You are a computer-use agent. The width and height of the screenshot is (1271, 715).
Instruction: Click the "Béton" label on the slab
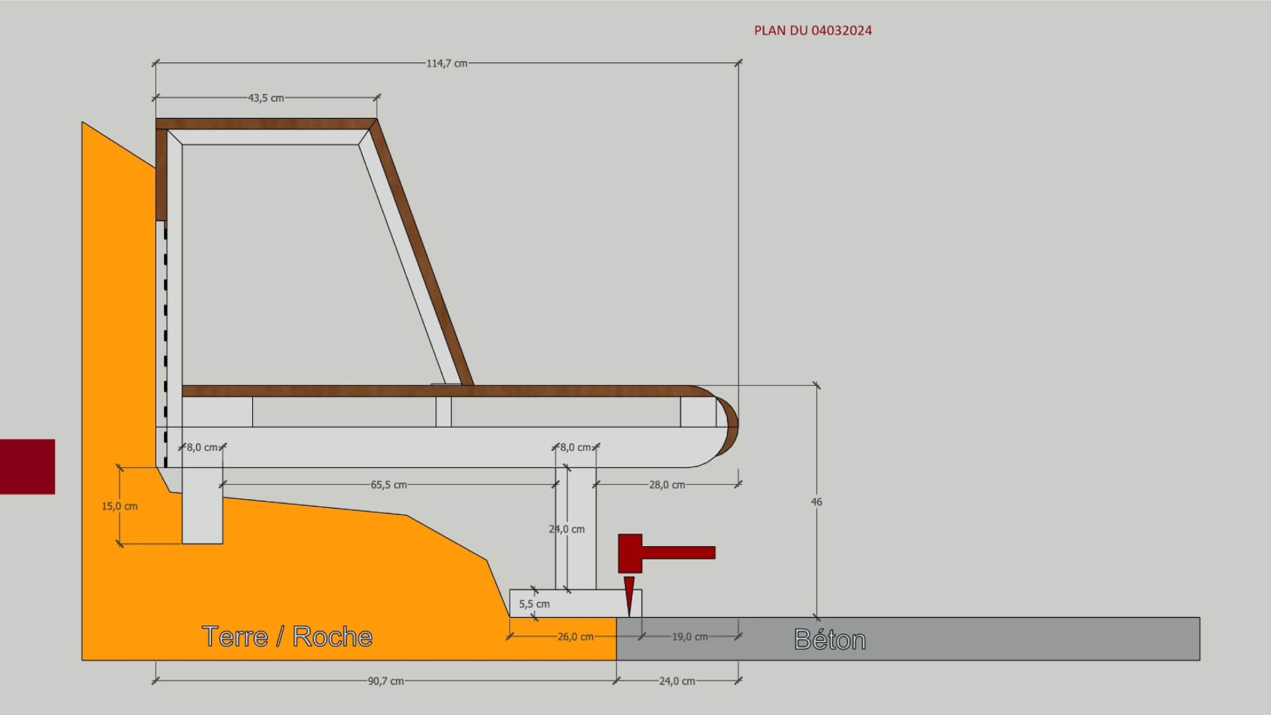(x=830, y=640)
